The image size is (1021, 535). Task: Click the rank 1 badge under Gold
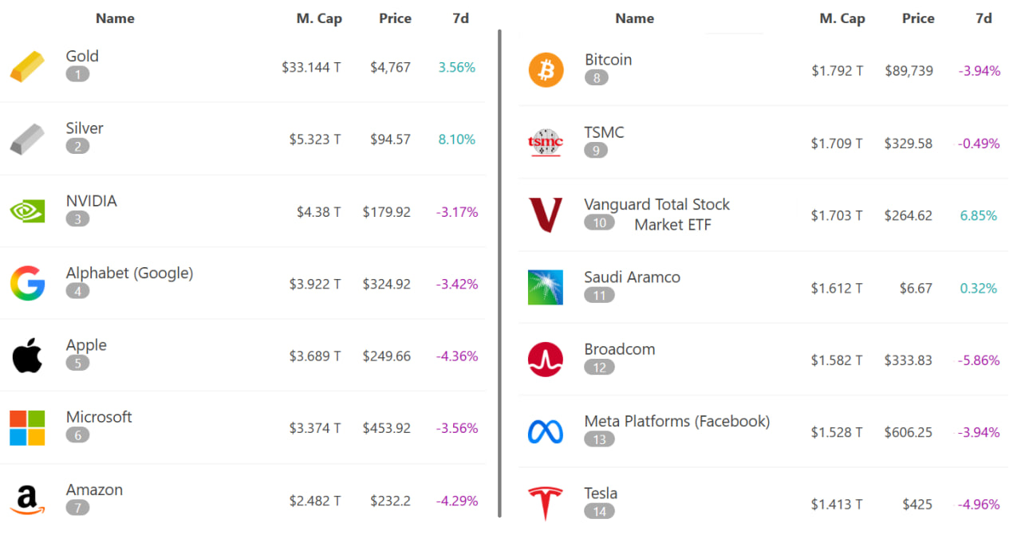point(77,74)
